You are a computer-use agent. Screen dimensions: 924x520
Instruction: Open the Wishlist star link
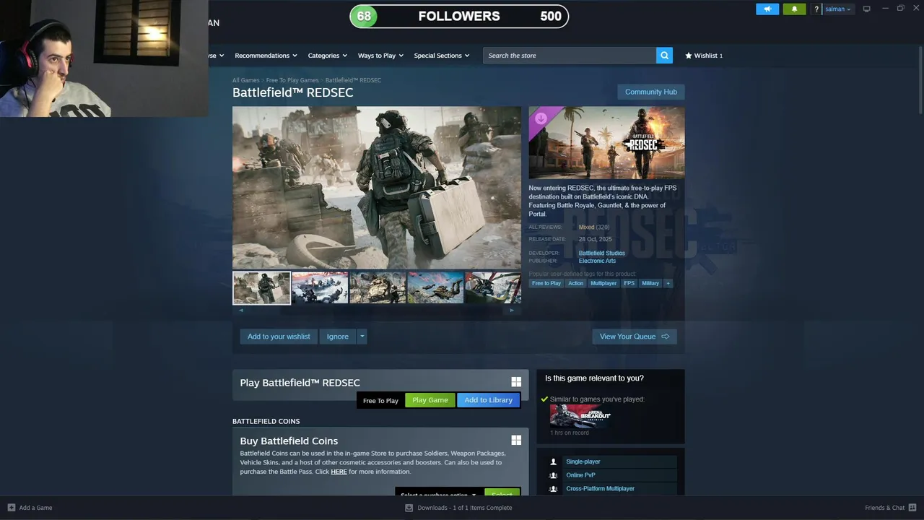704,56
